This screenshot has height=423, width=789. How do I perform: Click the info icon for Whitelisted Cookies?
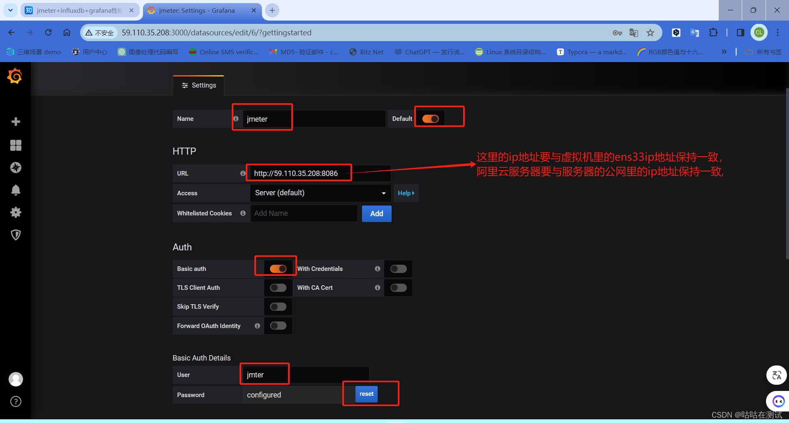click(243, 213)
